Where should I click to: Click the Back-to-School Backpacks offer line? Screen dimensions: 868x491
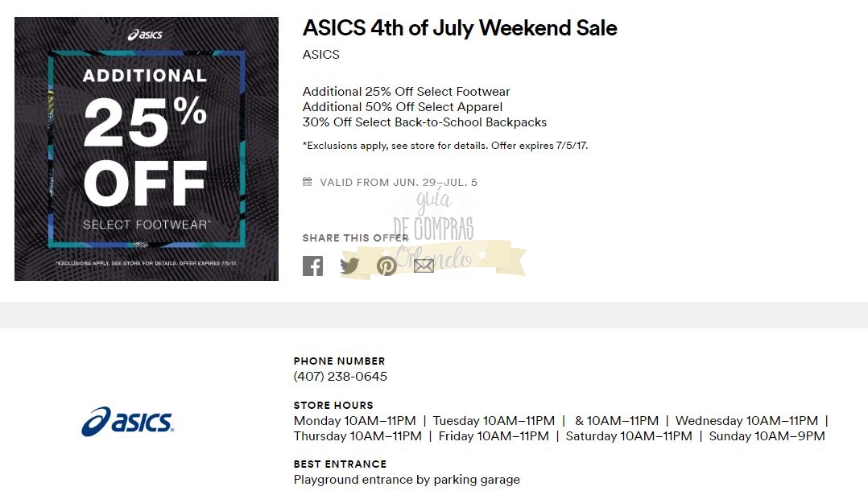pos(424,122)
